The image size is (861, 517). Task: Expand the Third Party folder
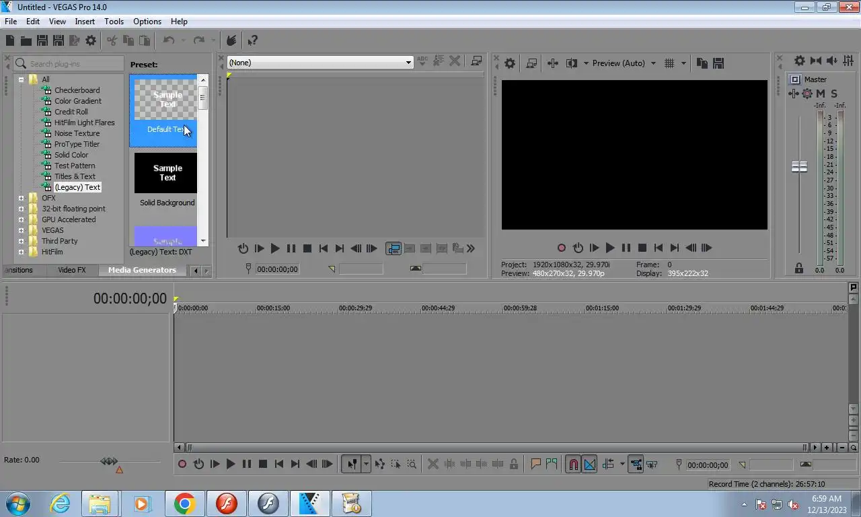(x=21, y=241)
